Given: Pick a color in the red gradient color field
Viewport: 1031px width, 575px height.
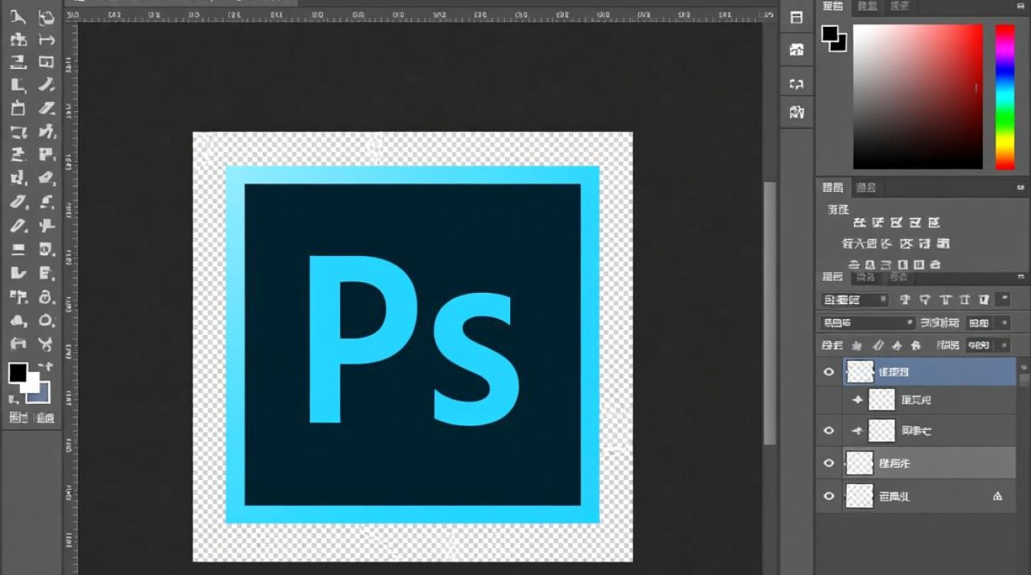Looking at the screenshot, I should [x=918, y=97].
